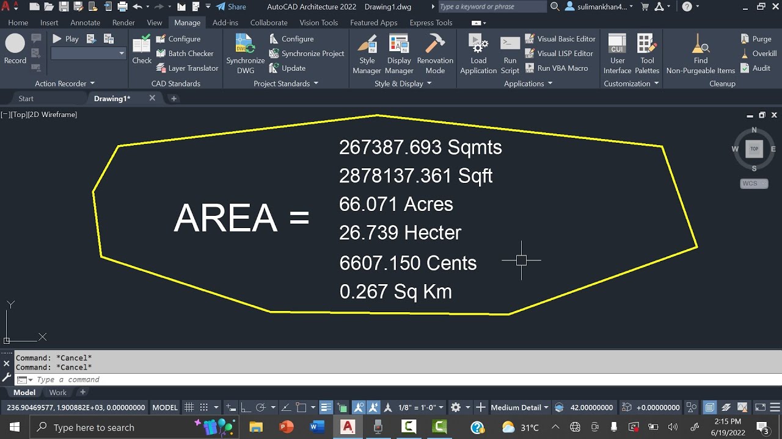Switch to the Work layout tab
This screenshot has width=782, height=439.
pos(57,392)
